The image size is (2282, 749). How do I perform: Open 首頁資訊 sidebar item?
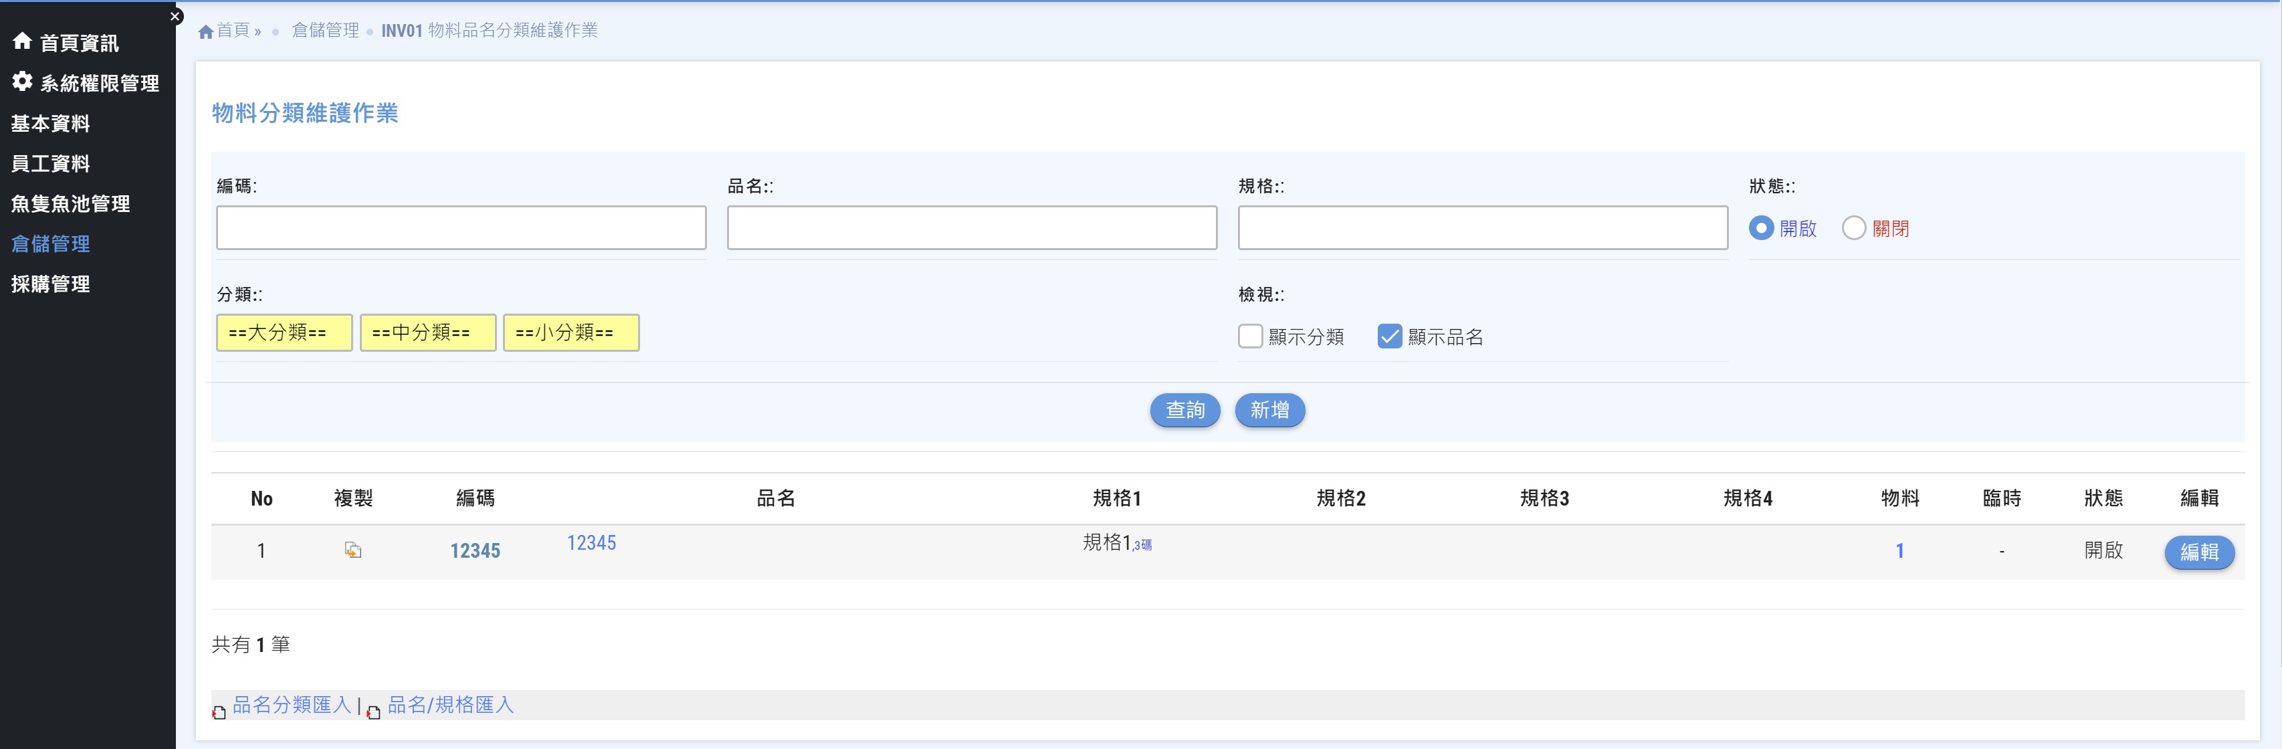pyautogui.click(x=80, y=43)
